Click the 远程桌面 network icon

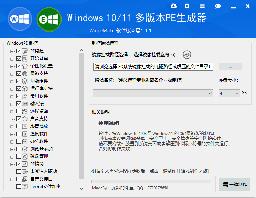[x=25, y=111]
